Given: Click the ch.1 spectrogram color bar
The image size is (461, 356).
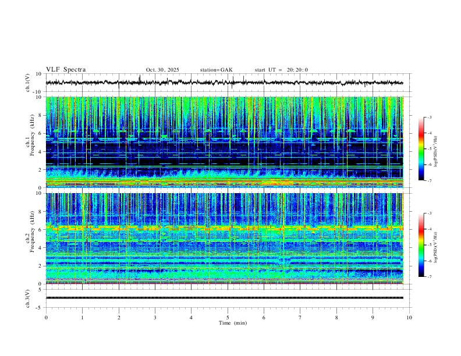Looking at the screenshot, I should click(x=421, y=149).
